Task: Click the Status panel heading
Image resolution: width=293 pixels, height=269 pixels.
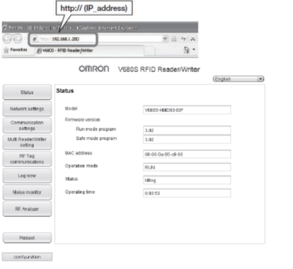Action: point(65,91)
